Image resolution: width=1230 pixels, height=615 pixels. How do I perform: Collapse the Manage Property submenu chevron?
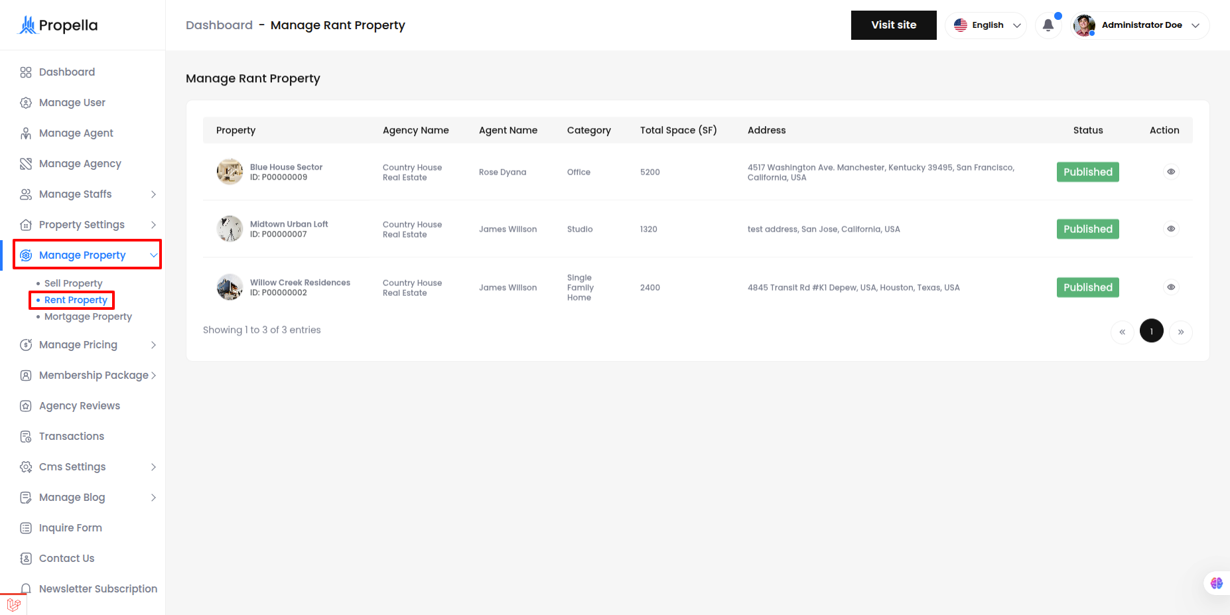(x=153, y=255)
